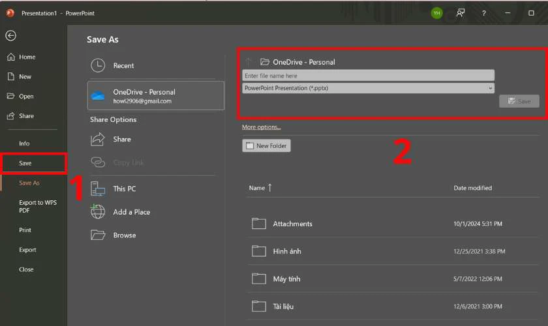
Task: Click the Share icon in left sidebar
Action: point(11,115)
